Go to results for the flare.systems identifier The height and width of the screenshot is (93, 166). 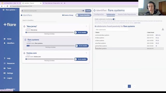82,46
